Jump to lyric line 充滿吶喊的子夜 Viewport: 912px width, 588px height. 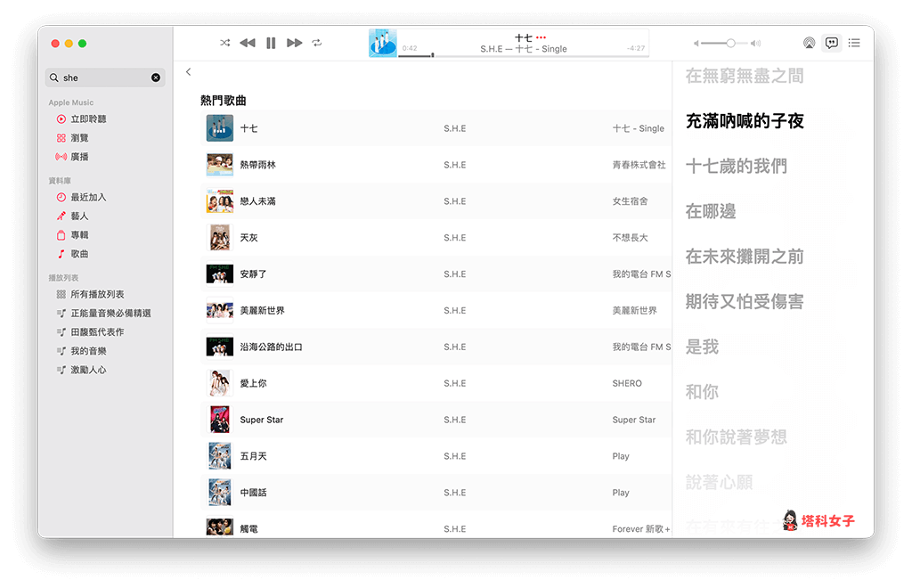point(745,121)
